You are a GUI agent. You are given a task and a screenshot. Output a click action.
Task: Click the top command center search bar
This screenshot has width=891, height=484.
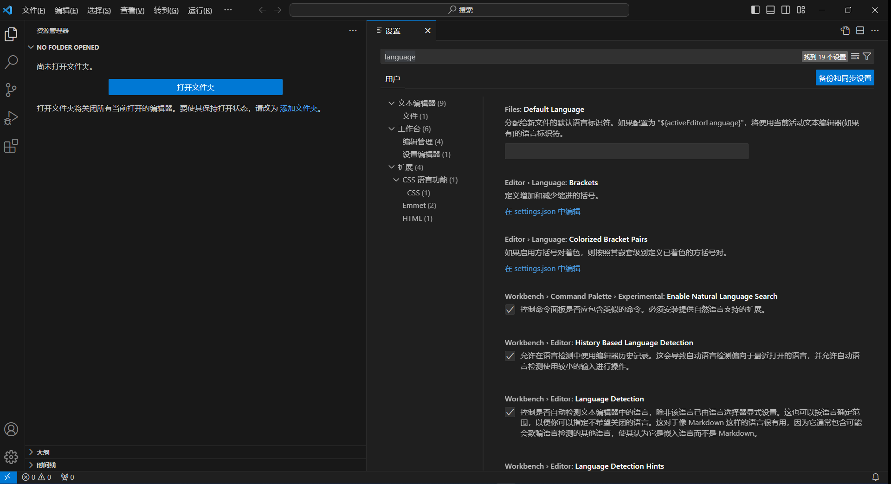459,10
